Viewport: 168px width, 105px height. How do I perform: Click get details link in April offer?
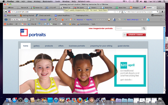(x=126, y=80)
